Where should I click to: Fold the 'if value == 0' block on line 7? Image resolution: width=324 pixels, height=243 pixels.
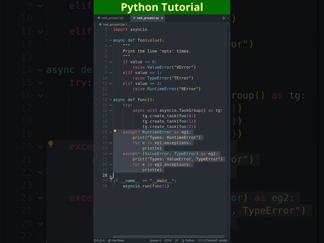pos(110,62)
